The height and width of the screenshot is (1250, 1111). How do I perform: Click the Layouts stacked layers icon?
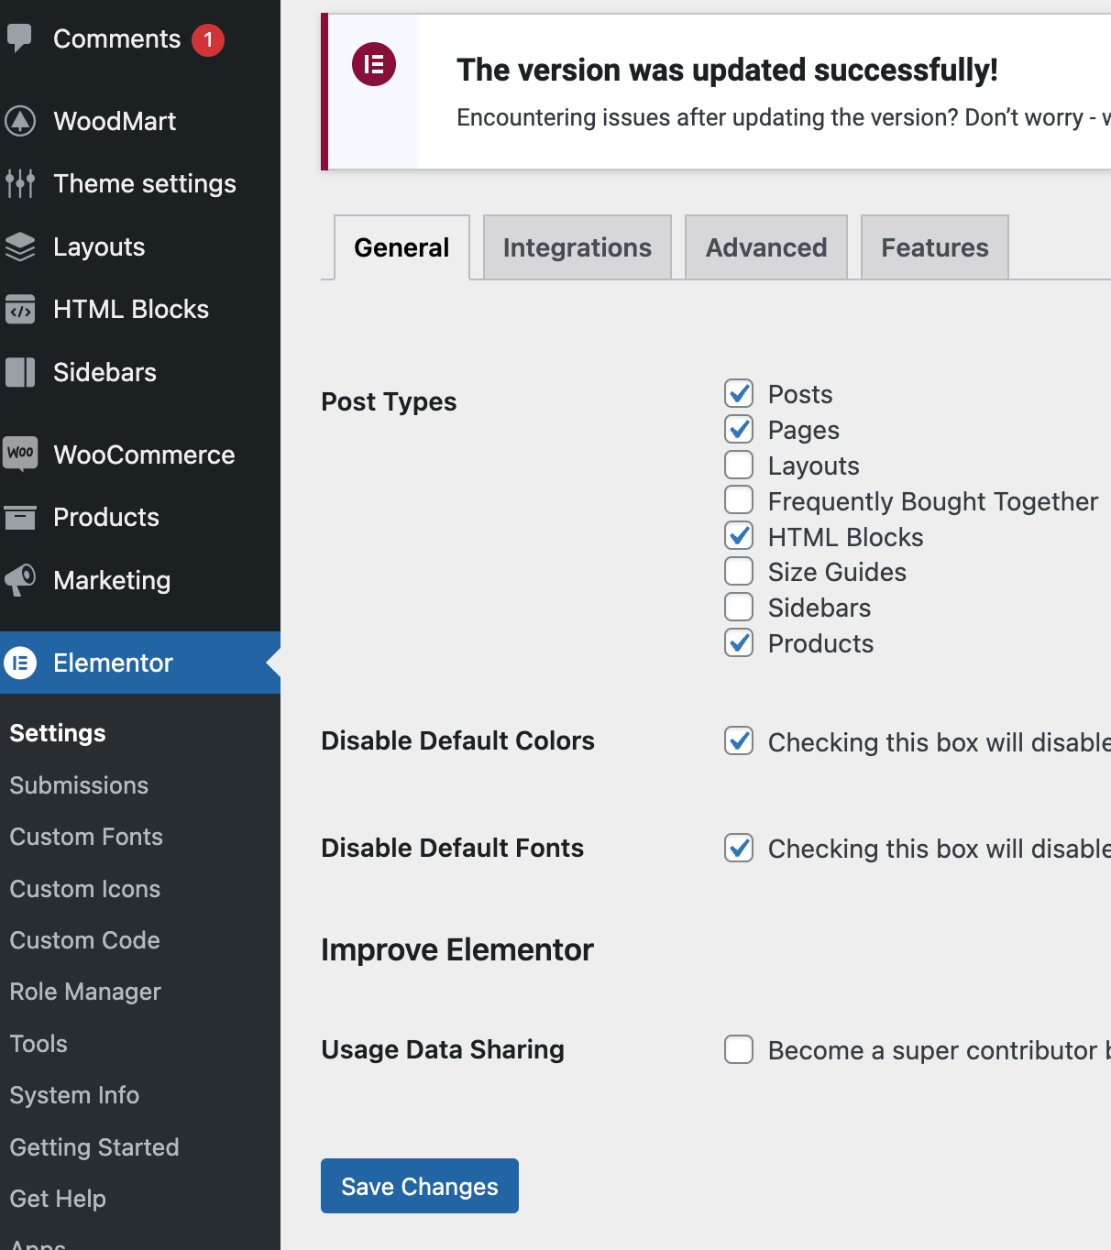pyautogui.click(x=20, y=247)
